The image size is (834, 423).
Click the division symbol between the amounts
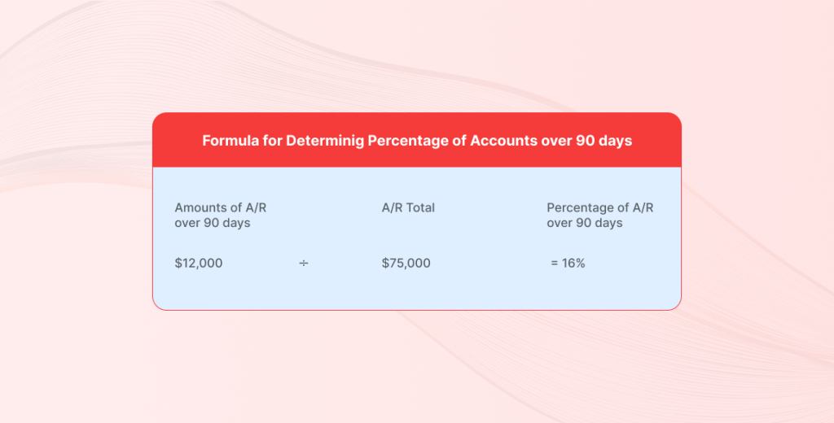[x=304, y=264]
